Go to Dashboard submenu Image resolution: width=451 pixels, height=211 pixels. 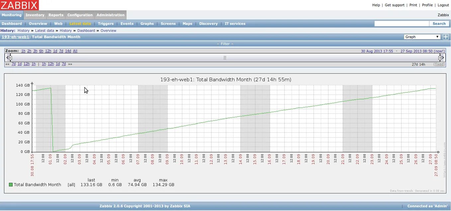pyautogui.click(x=12, y=24)
